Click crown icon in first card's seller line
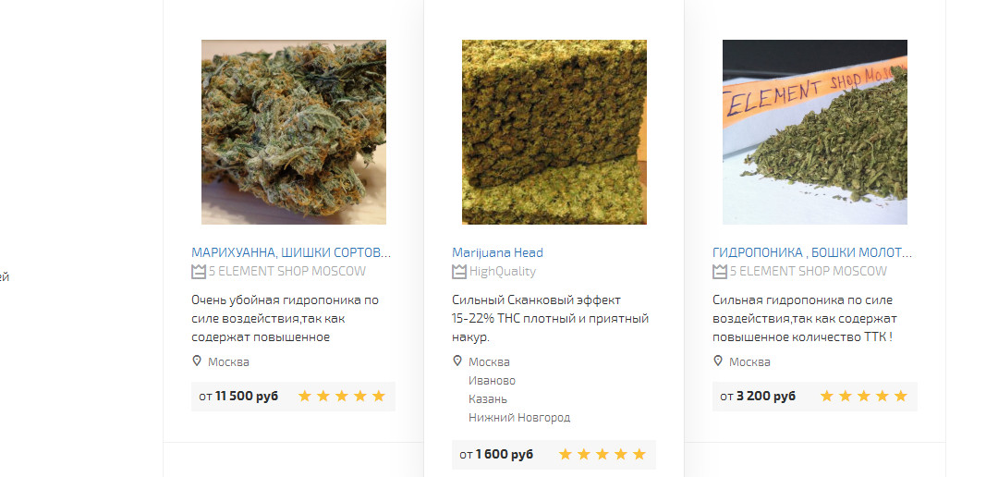This screenshot has width=986, height=477. coord(199,272)
